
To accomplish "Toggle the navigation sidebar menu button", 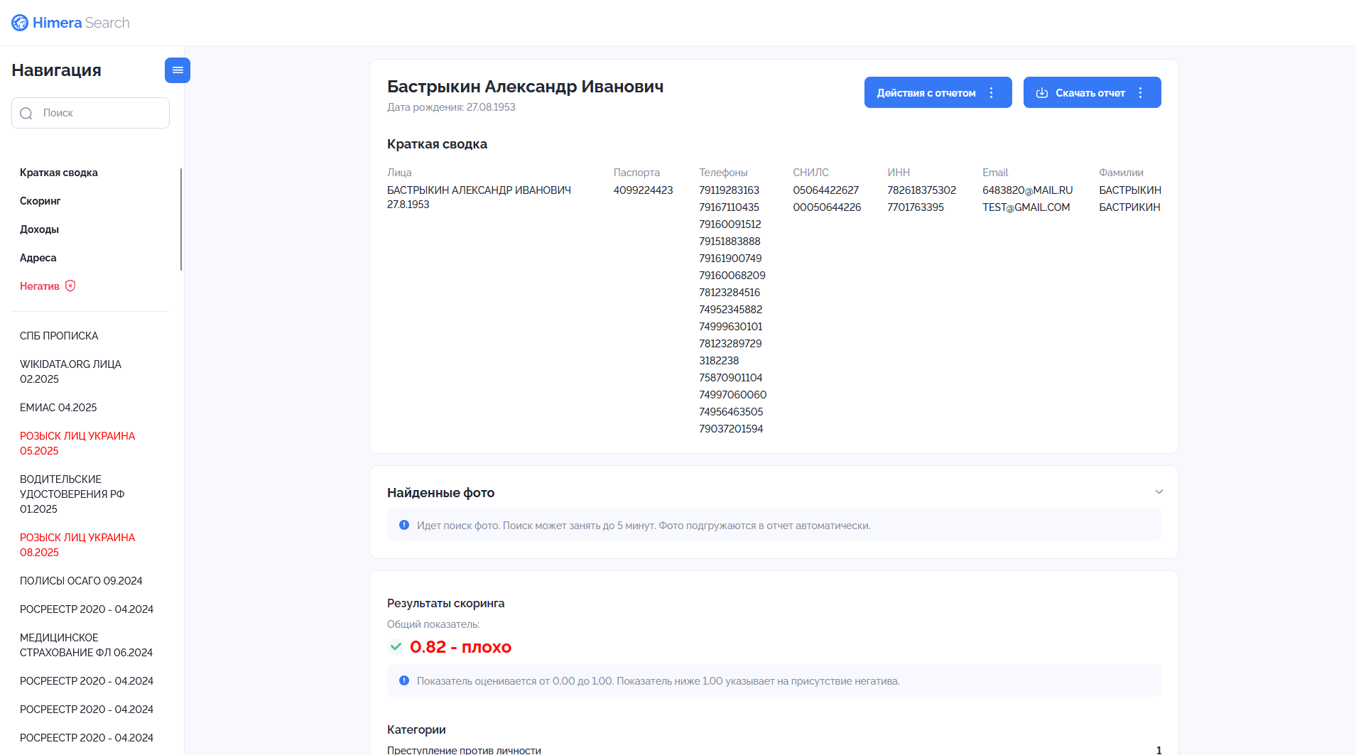I will pyautogui.click(x=178, y=70).
